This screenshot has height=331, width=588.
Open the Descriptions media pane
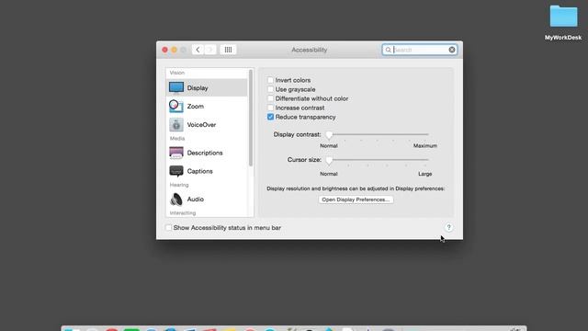point(207,153)
